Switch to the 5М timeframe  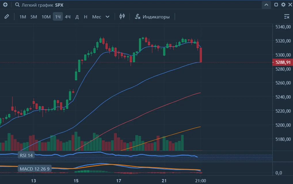34,17
